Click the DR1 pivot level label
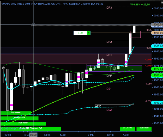Screen dimensions: 163x137 coord(109,55)
